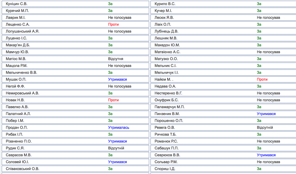Select the name 'Сольвар Р.М.'

coord(166,162)
